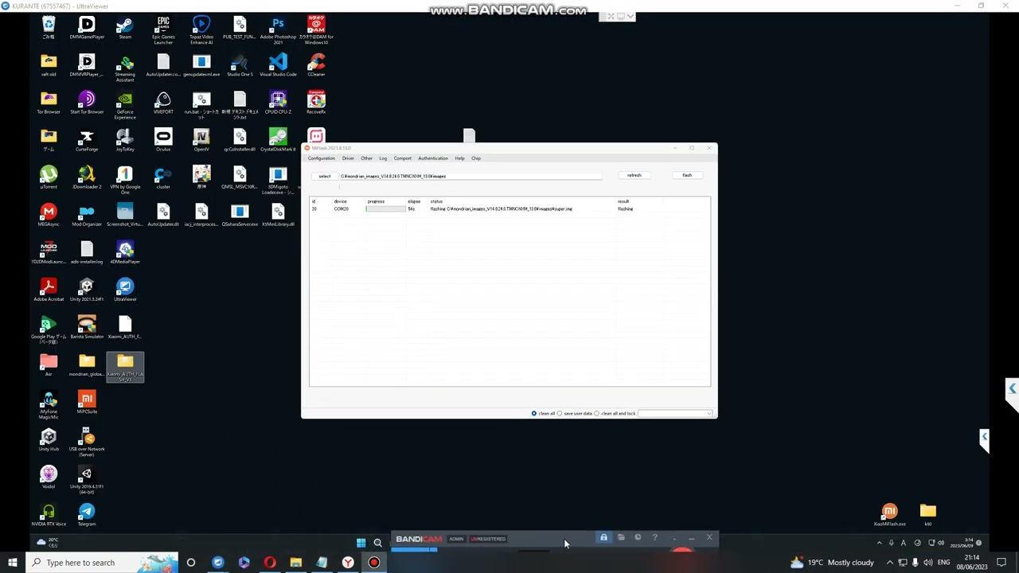1019x573 pixels.
Task: Click the Adobe Photoshop 2021 icon
Action: click(278, 29)
